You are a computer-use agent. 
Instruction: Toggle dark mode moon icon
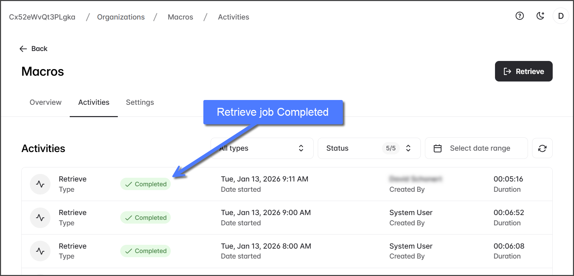pos(540,16)
